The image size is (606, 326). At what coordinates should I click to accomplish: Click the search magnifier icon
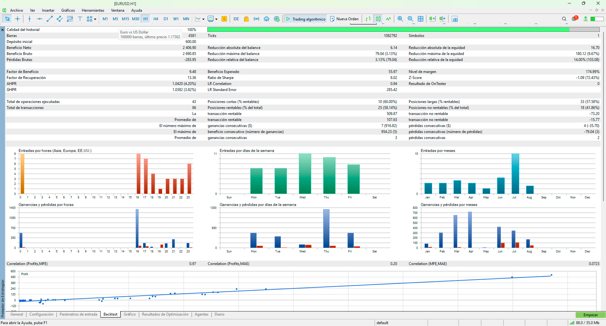[564, 19]
